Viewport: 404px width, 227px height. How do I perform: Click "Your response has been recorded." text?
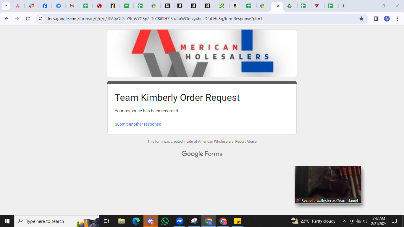pyautogui.click(x=147, y=111)
